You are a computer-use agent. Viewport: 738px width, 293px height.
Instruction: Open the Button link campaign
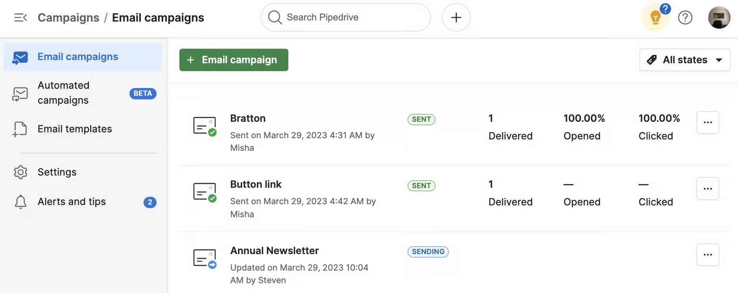point(256,184)
